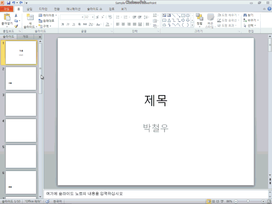Open PowerPoint help question mark icon
This screenshot has width=272, height=204.
269,9
